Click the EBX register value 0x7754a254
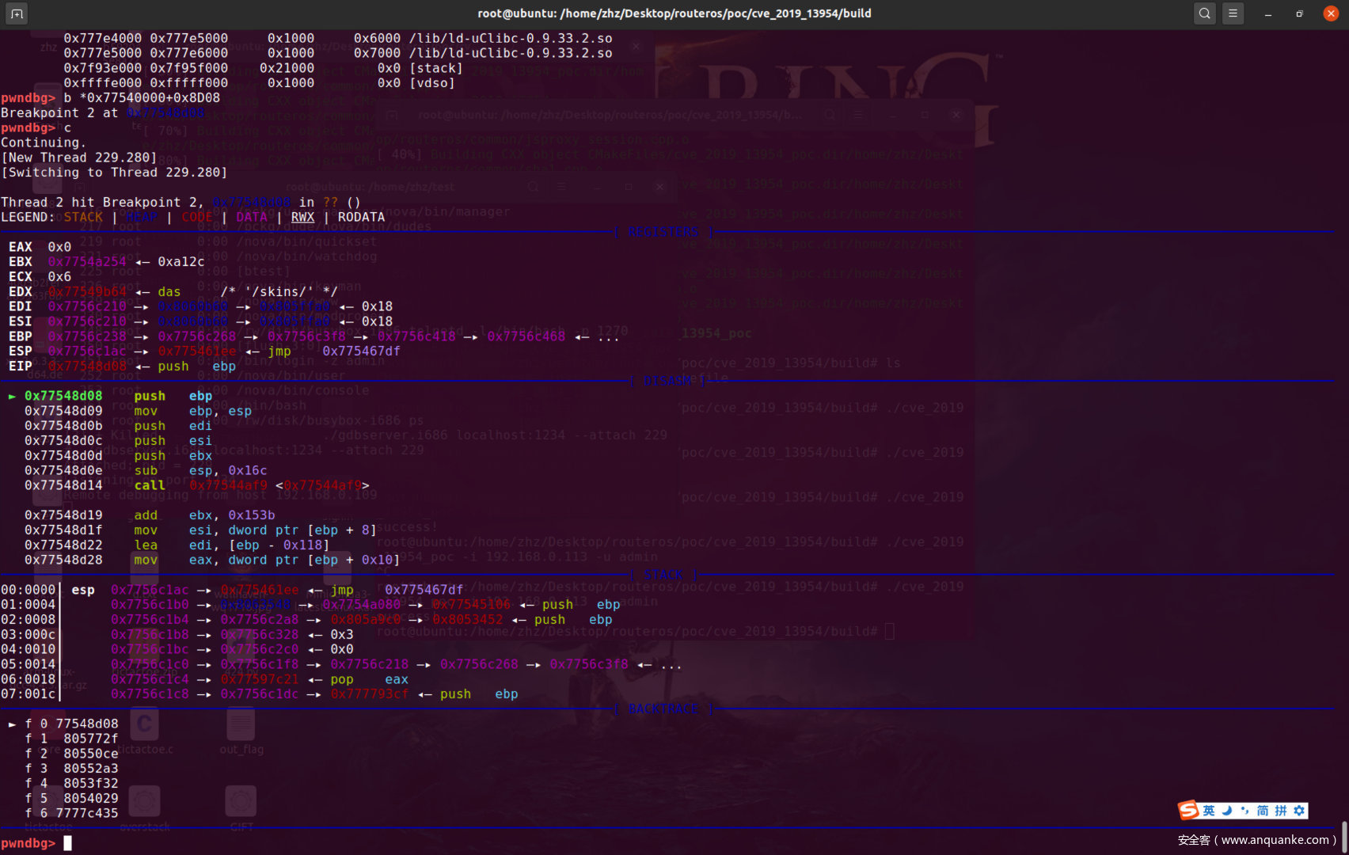 point(87,262)
